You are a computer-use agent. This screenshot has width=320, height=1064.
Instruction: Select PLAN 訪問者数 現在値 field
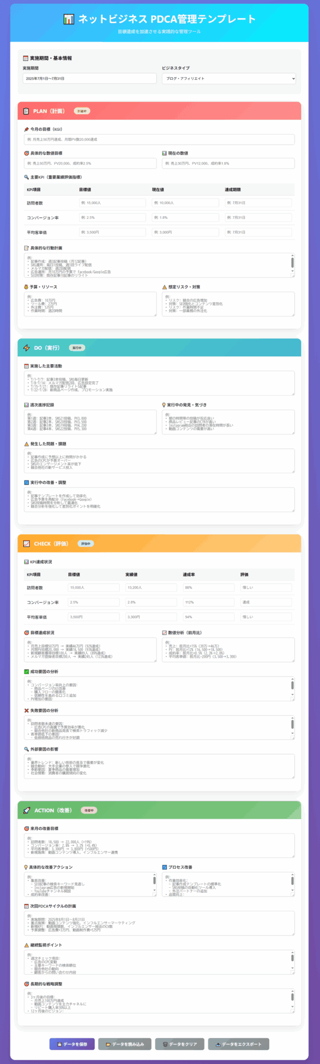[185, 203]
